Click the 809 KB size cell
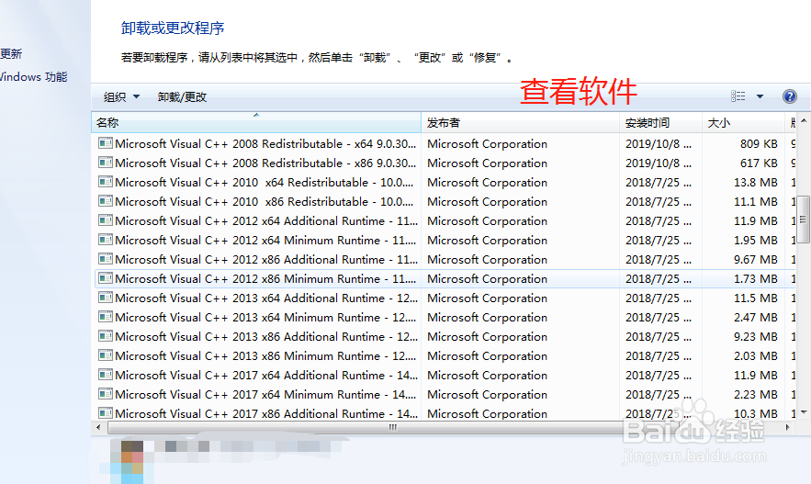This screenshot has height=484, width=811. [x=759, y=144]
